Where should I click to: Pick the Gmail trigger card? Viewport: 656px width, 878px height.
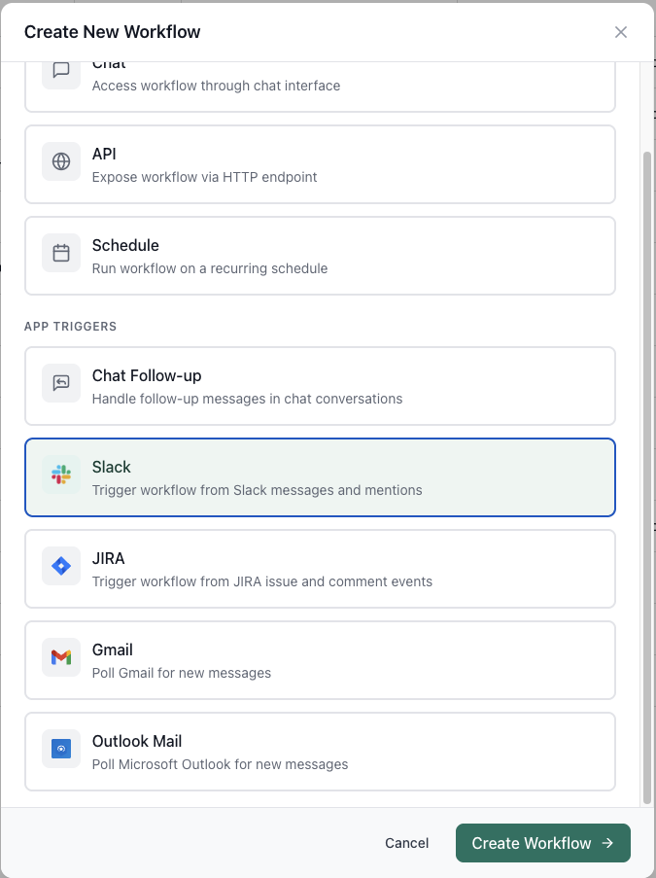[321, 657]
